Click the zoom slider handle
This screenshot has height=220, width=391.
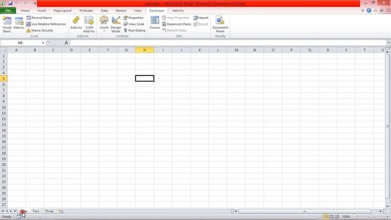tap(371, 216)
